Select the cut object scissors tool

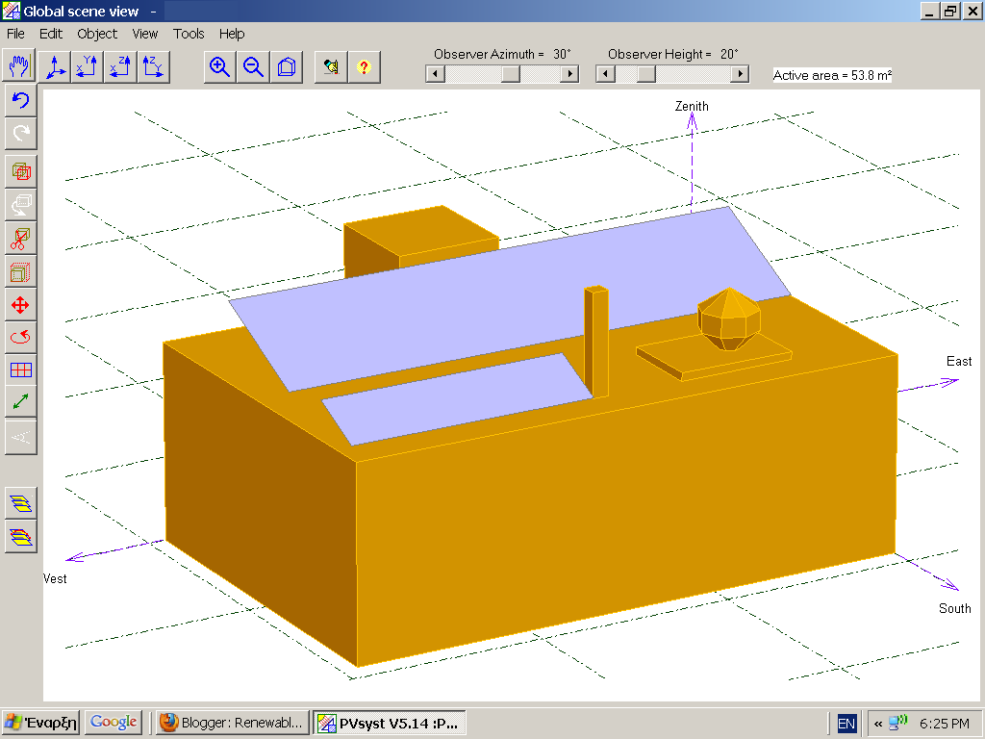pos(21,238)
